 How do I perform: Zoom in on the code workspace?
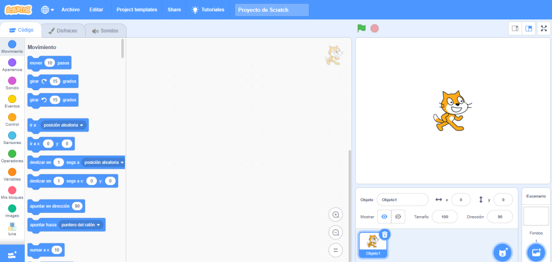[x=336, y=215]
